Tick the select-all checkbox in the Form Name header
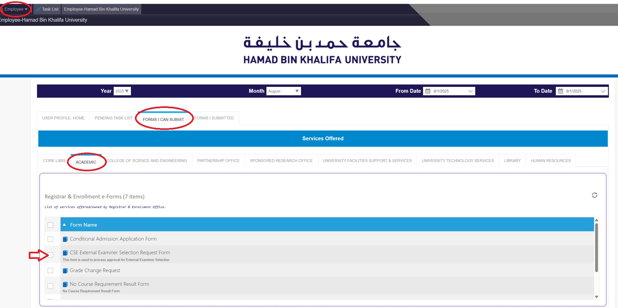Image resolution: width=618 pixels, height=308 pixels. pos(50,225)
